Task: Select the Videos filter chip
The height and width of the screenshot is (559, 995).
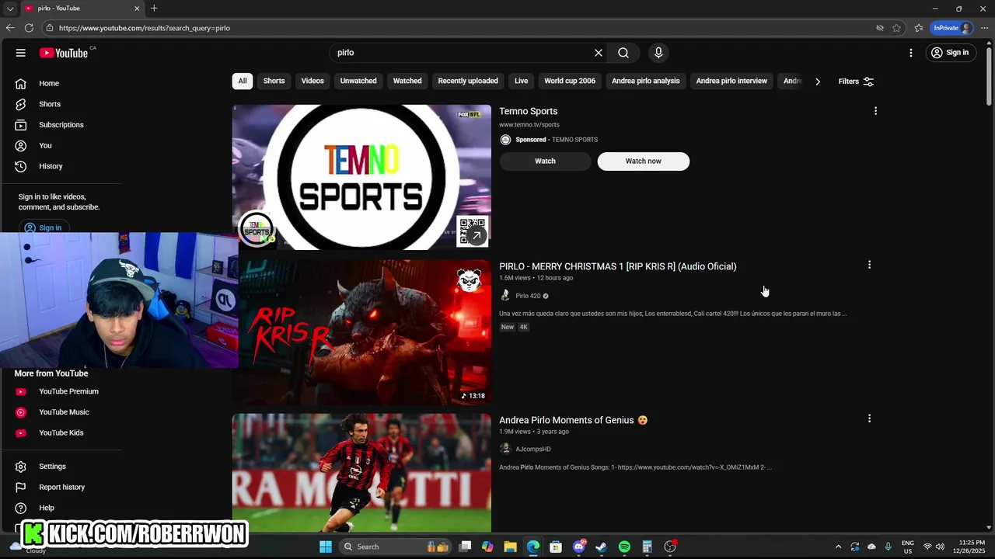Action: tap(312, 81)
